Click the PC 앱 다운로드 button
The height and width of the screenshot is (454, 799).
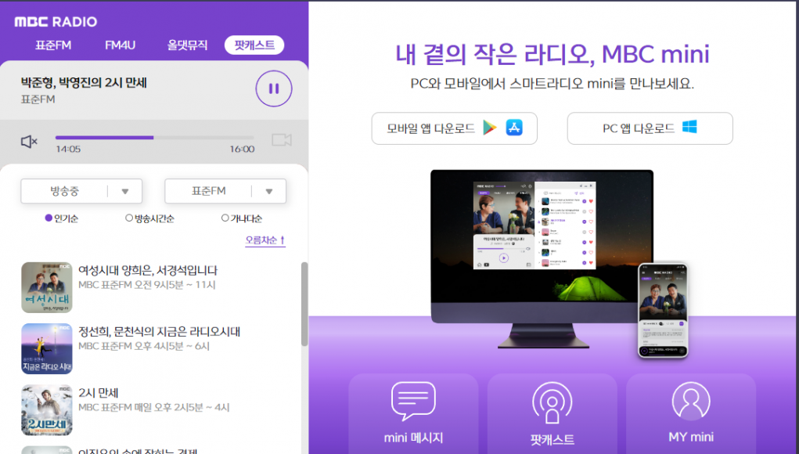(x=650, y=128)
